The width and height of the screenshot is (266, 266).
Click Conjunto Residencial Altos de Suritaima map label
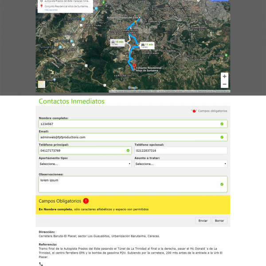(149, 69)
